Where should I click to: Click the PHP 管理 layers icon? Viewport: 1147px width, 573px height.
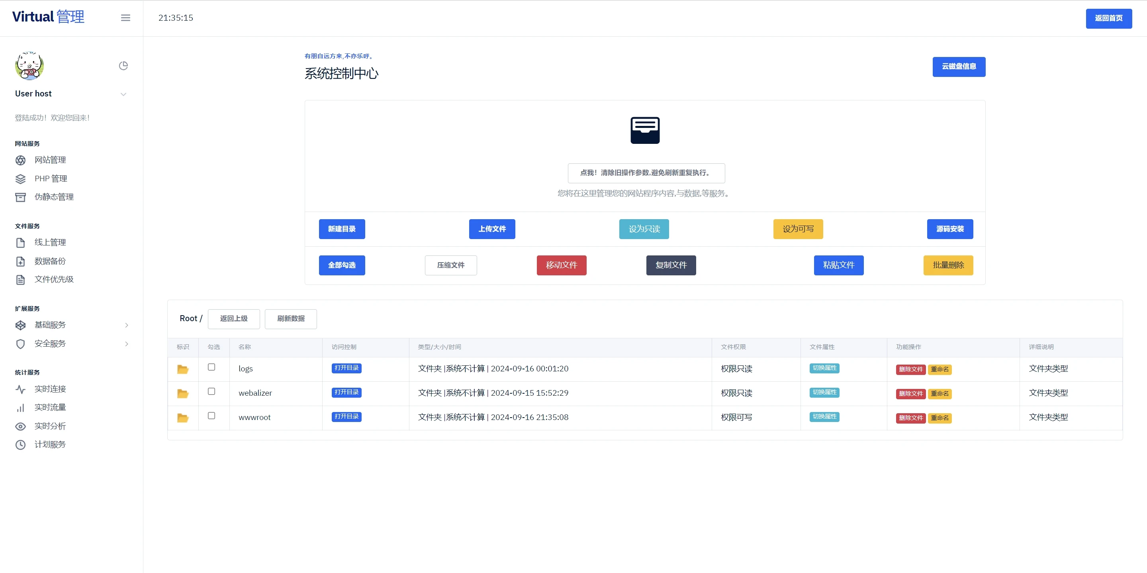pyautogui.click(x=20, y=179)
